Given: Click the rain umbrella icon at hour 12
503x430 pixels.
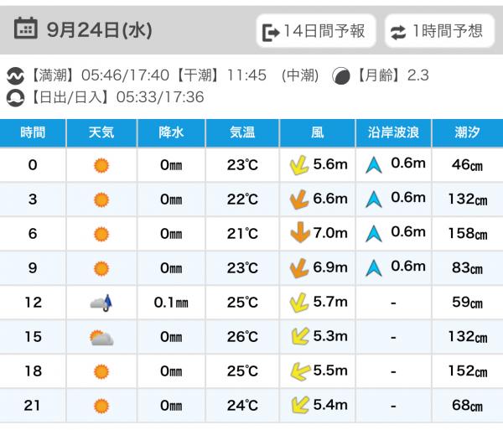Looking at the screenshot, I should tap(101, 303).
